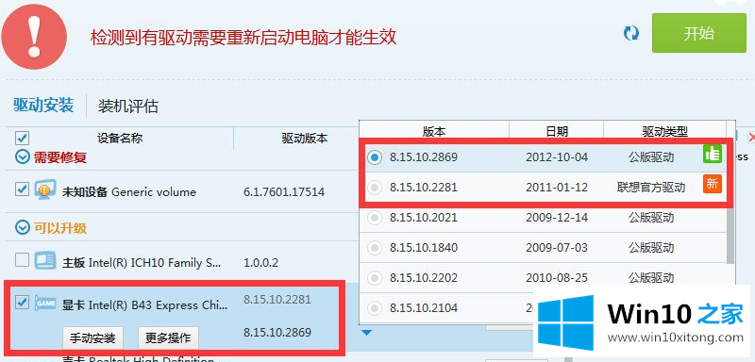Click the 日期 column header
The image size is (755, 362).
point(557,131)
